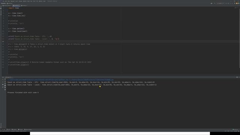The image size is (240, 135).
Task: Open Python Packages tool window
Action: pos(28,130)
